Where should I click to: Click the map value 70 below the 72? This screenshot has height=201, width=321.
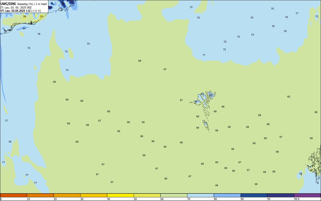(x=198, y=18)
